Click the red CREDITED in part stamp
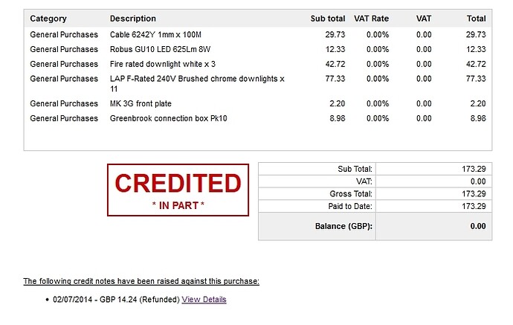Screen dimensions: 513x325 178,190
